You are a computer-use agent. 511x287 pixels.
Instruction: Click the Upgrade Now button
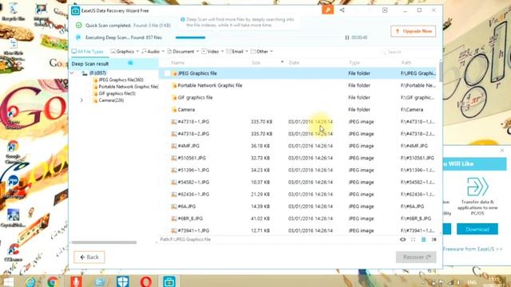[414, 31]
